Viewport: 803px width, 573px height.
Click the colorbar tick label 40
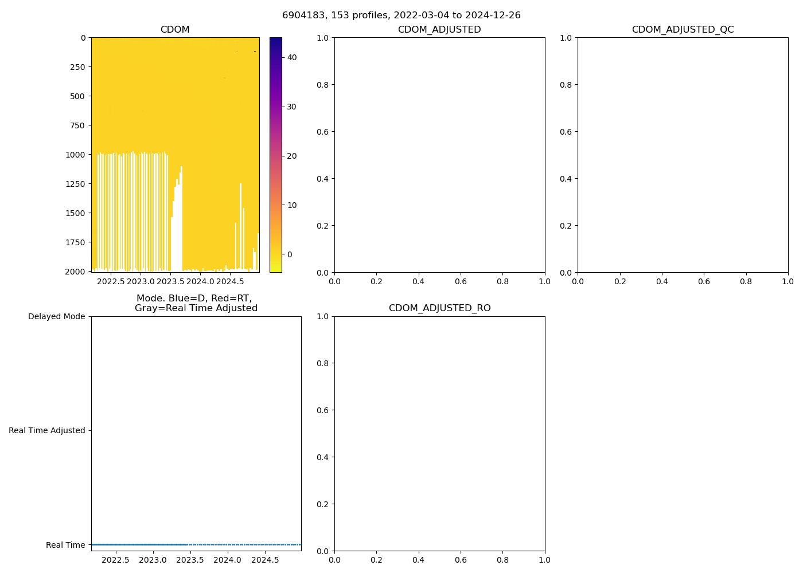[x=291, y=57]
